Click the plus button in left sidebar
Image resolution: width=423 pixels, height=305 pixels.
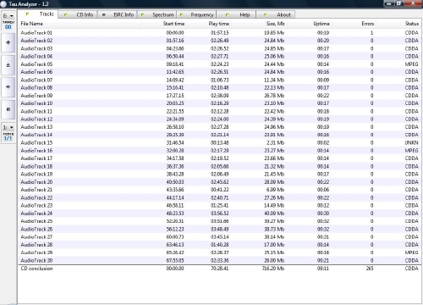8,42
